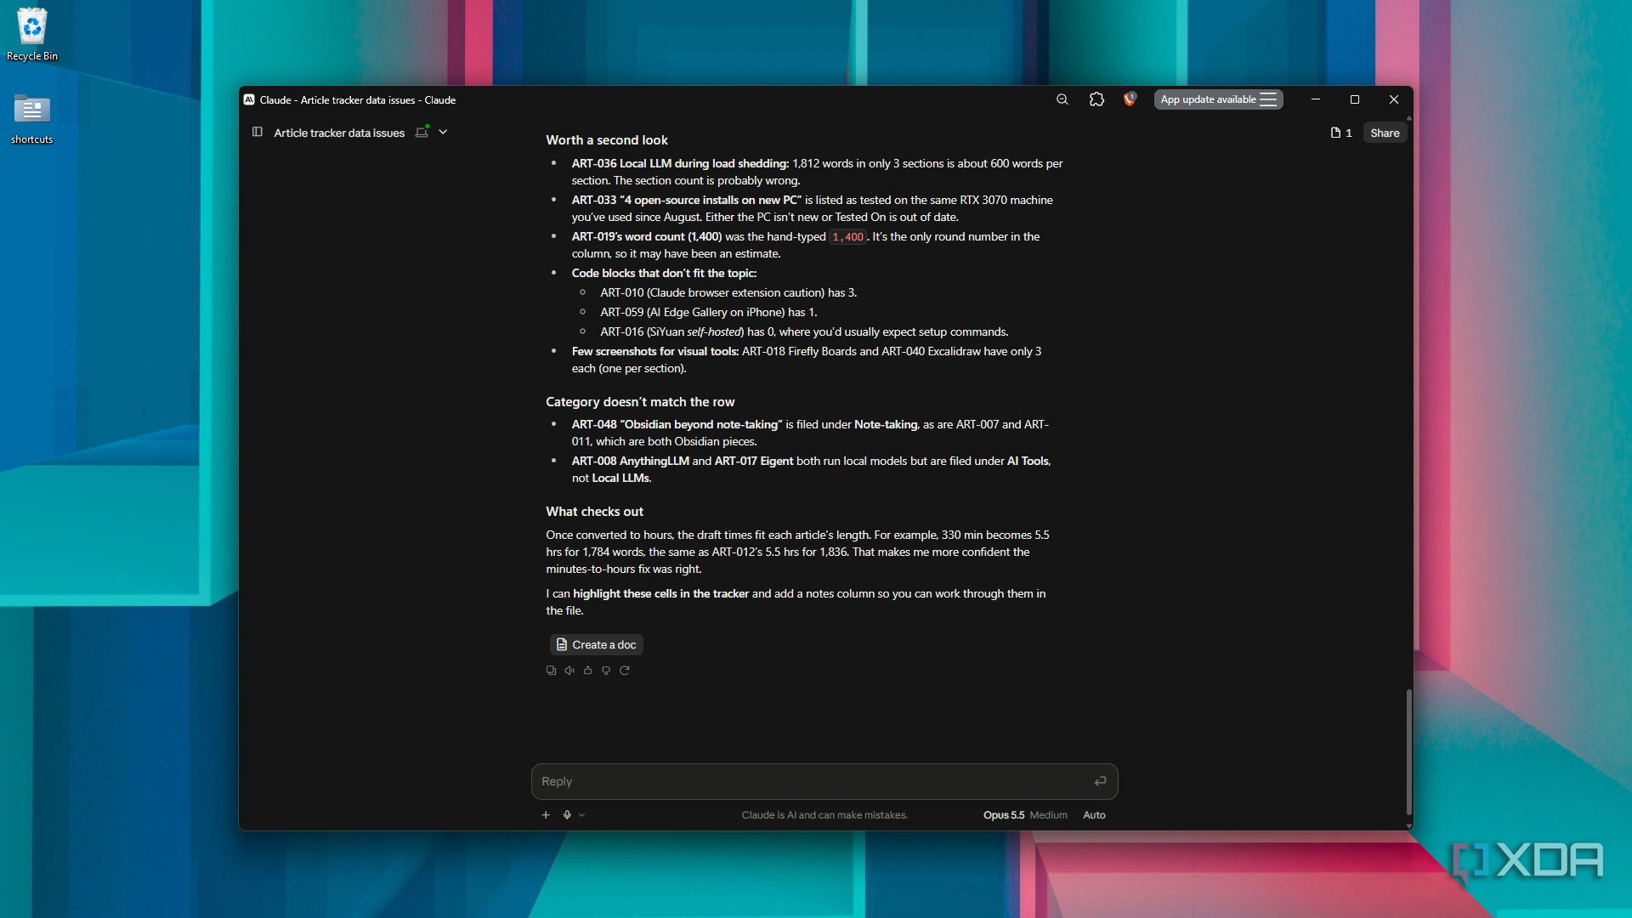Expand the chat title dropdown chevron

(x=443, y=132)
